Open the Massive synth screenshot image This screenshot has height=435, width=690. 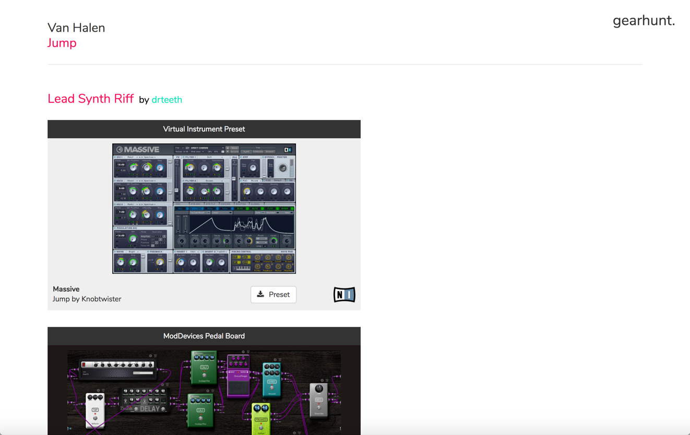tap(204, 209)
